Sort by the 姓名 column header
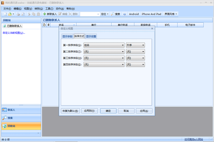Image resolution: width=214 pixels, height=142 pixels. [x=63, y=24]
